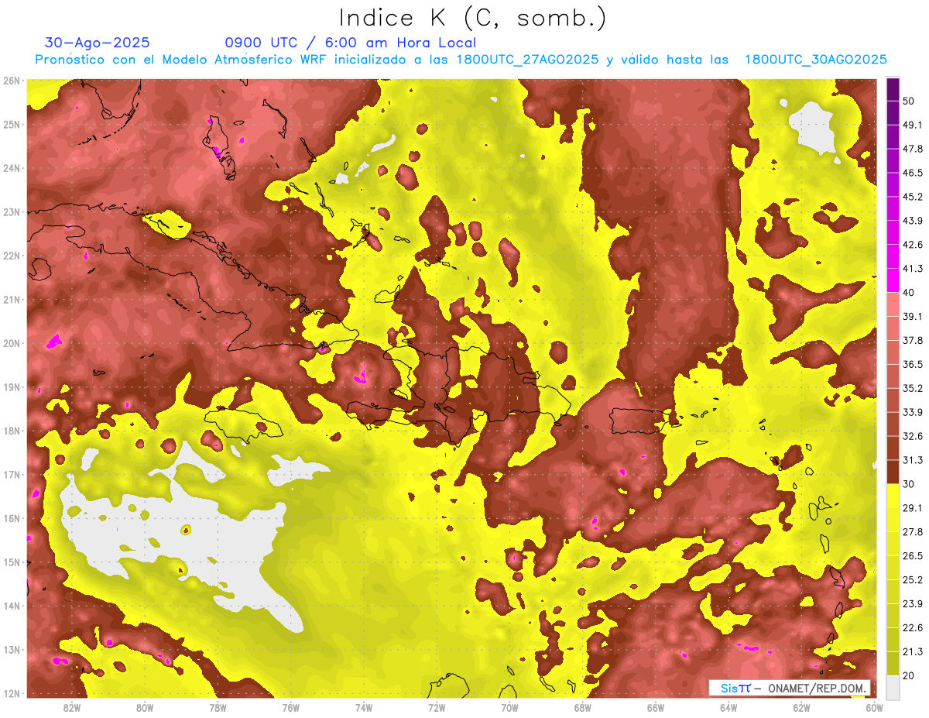Screen dimensions: 929x718
Task: Click the 13N latitude label
Action: pyautogui.click(x=12, y=650)
